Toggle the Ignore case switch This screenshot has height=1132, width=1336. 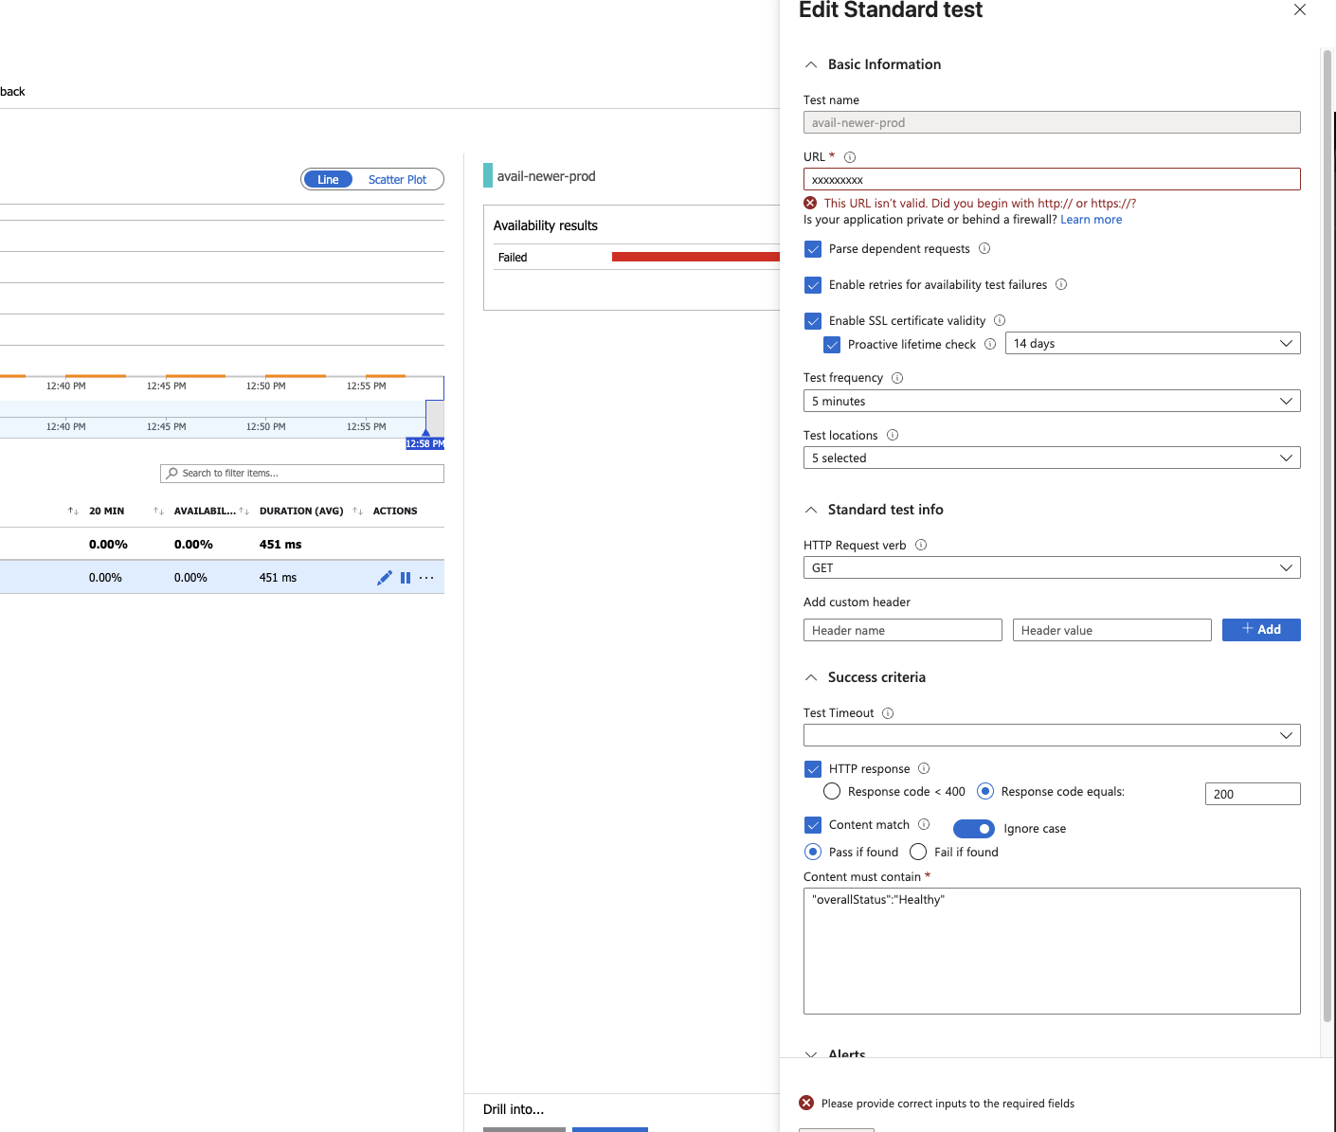point(973,829)
